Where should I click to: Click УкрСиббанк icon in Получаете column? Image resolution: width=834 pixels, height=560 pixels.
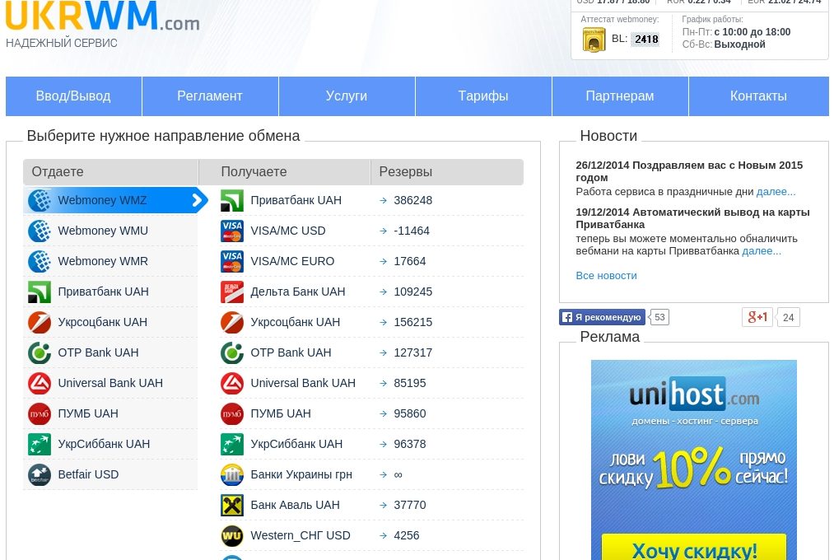(x=232, y=444)
